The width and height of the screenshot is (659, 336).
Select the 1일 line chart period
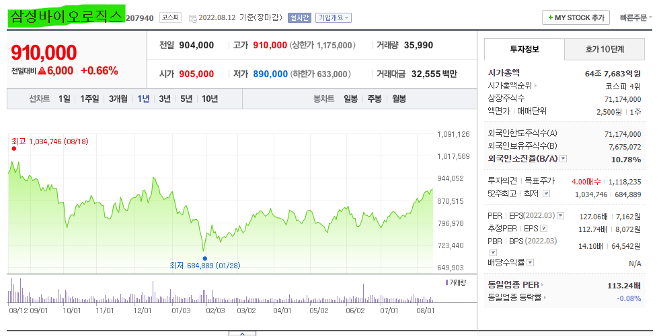point(65,99)
